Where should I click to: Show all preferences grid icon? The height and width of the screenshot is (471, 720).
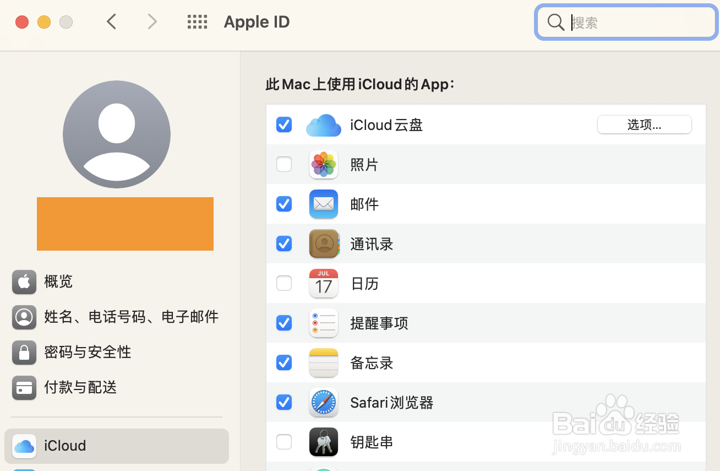(x=197, y=22)
